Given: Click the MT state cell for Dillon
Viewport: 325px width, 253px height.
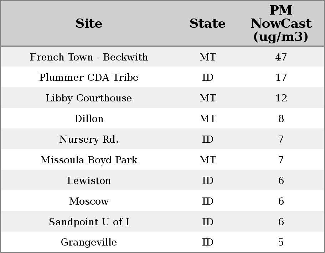Looking at the screenshot, I should click(x=207, y=119).
